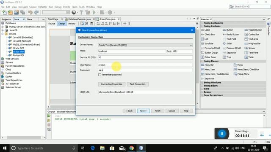Select PostgreSQL driver in tree
This screenshot has width=271, height=152.
pos(19,55)
